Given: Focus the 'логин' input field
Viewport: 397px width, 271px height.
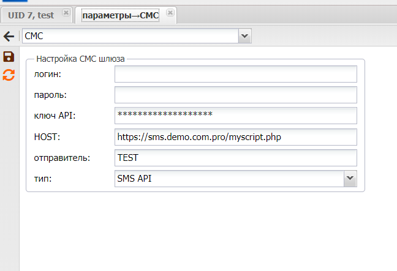Looking at the screenshot, I should (235, 74).
